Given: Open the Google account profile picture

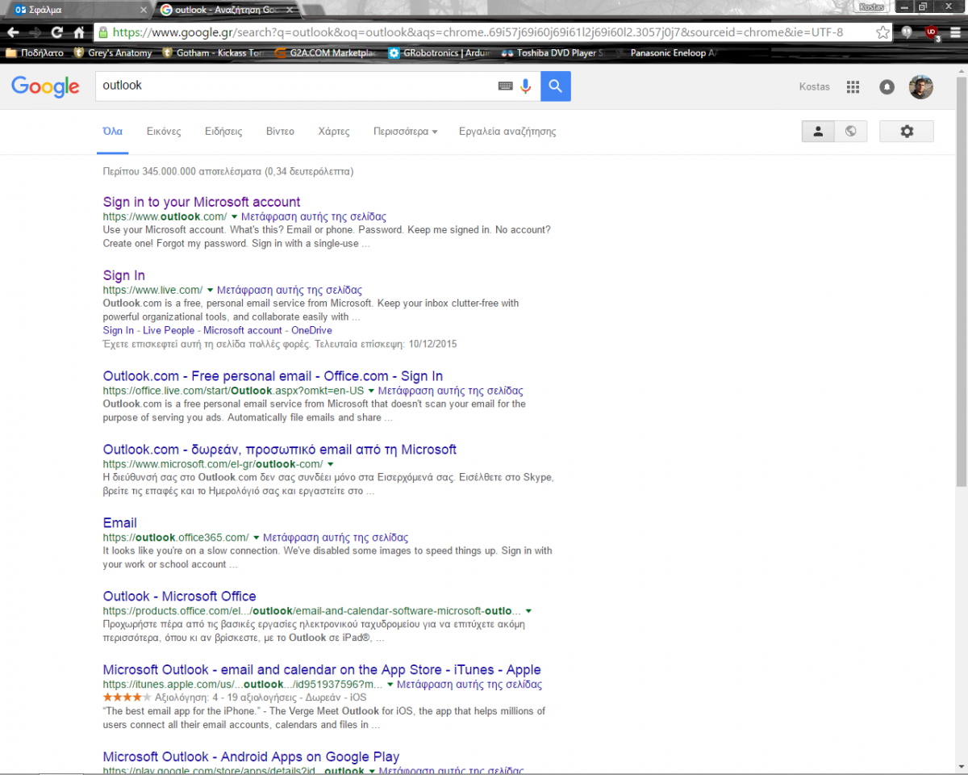Looking at the screenshot, I should coord(921,87).
